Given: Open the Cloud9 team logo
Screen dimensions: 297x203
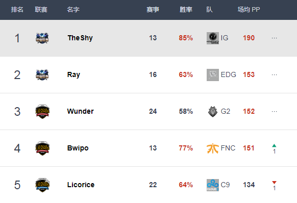Looking at the screenshot, I should coord(213,185).
